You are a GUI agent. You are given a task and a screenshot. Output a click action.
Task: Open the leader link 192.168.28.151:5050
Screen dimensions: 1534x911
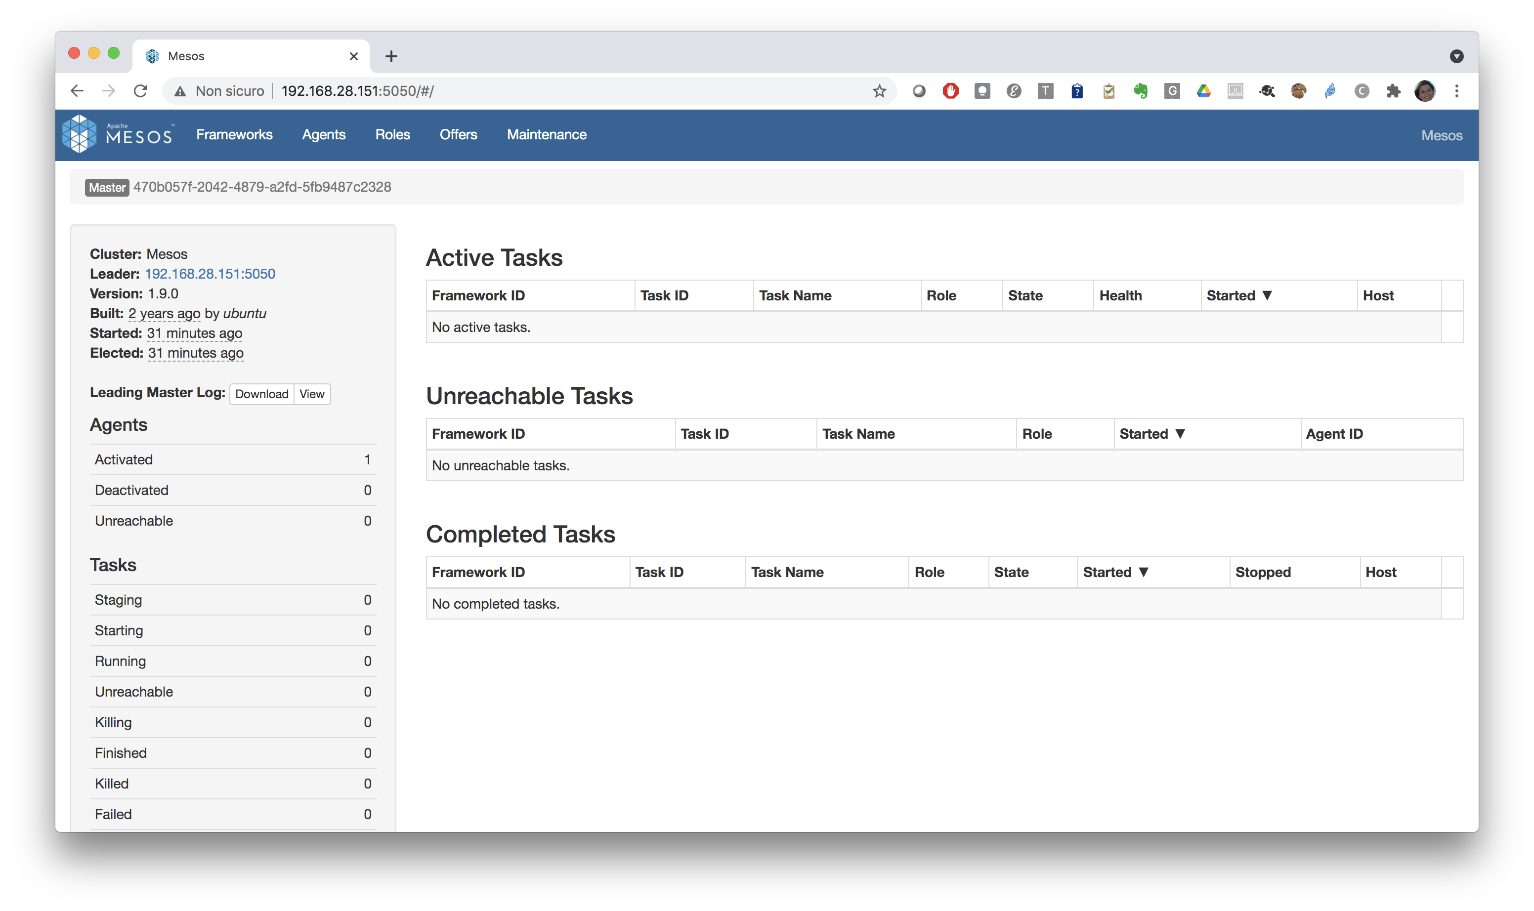210,274
